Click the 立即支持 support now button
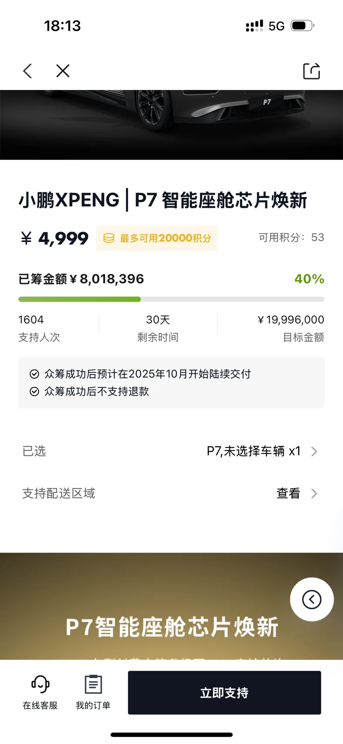Screen dimensions: 343x744 tap(224, 692)
